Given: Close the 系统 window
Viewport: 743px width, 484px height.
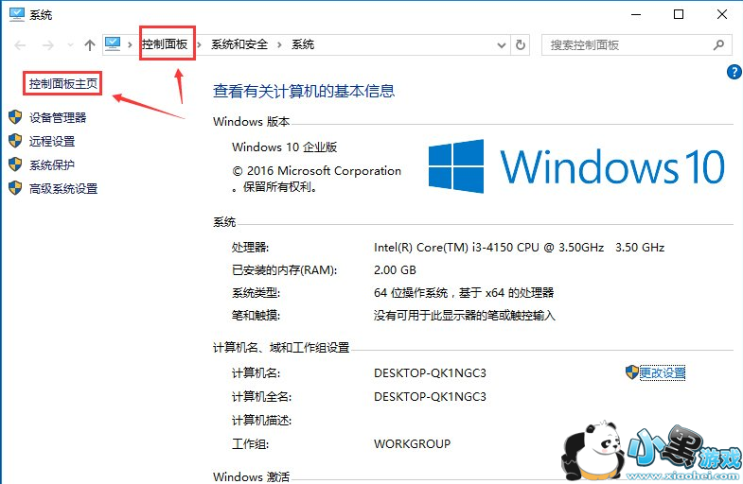Looking at the screenshot, I should coord(722,15).
